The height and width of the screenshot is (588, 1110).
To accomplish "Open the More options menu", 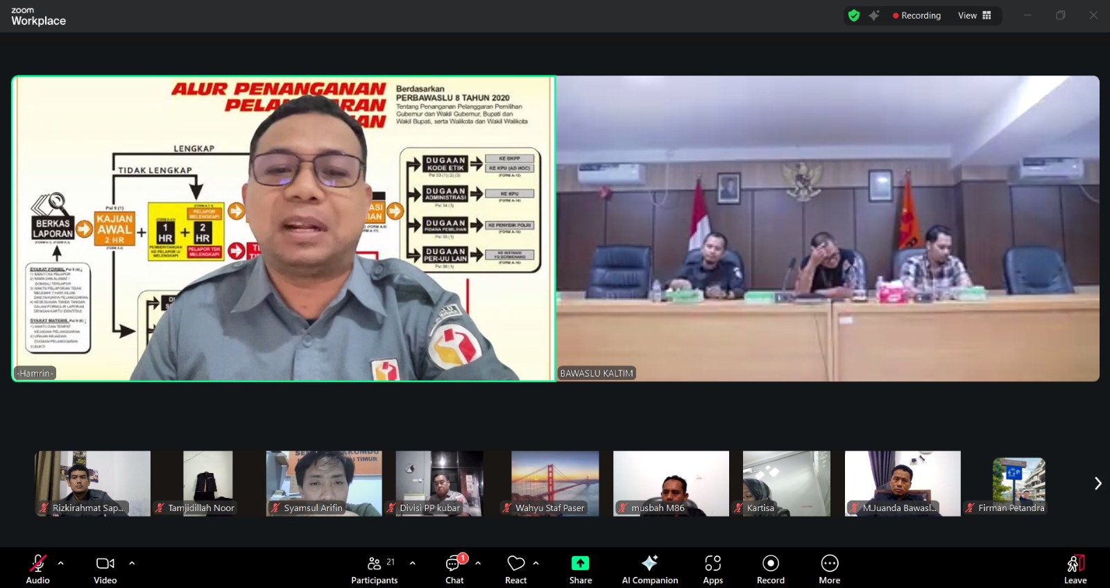I will click(830, 569).
